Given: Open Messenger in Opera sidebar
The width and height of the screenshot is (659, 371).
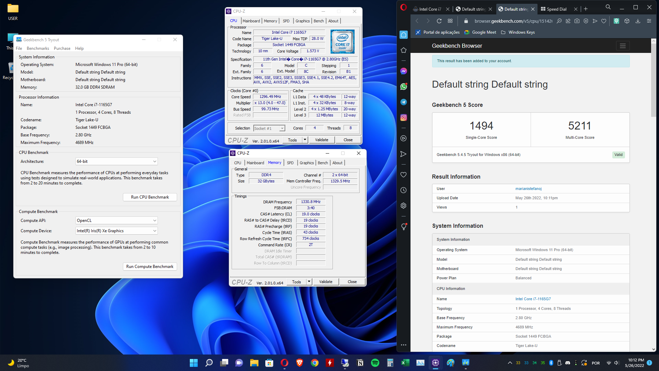Looking at the screenshot, I should click(x=404, y=71).
